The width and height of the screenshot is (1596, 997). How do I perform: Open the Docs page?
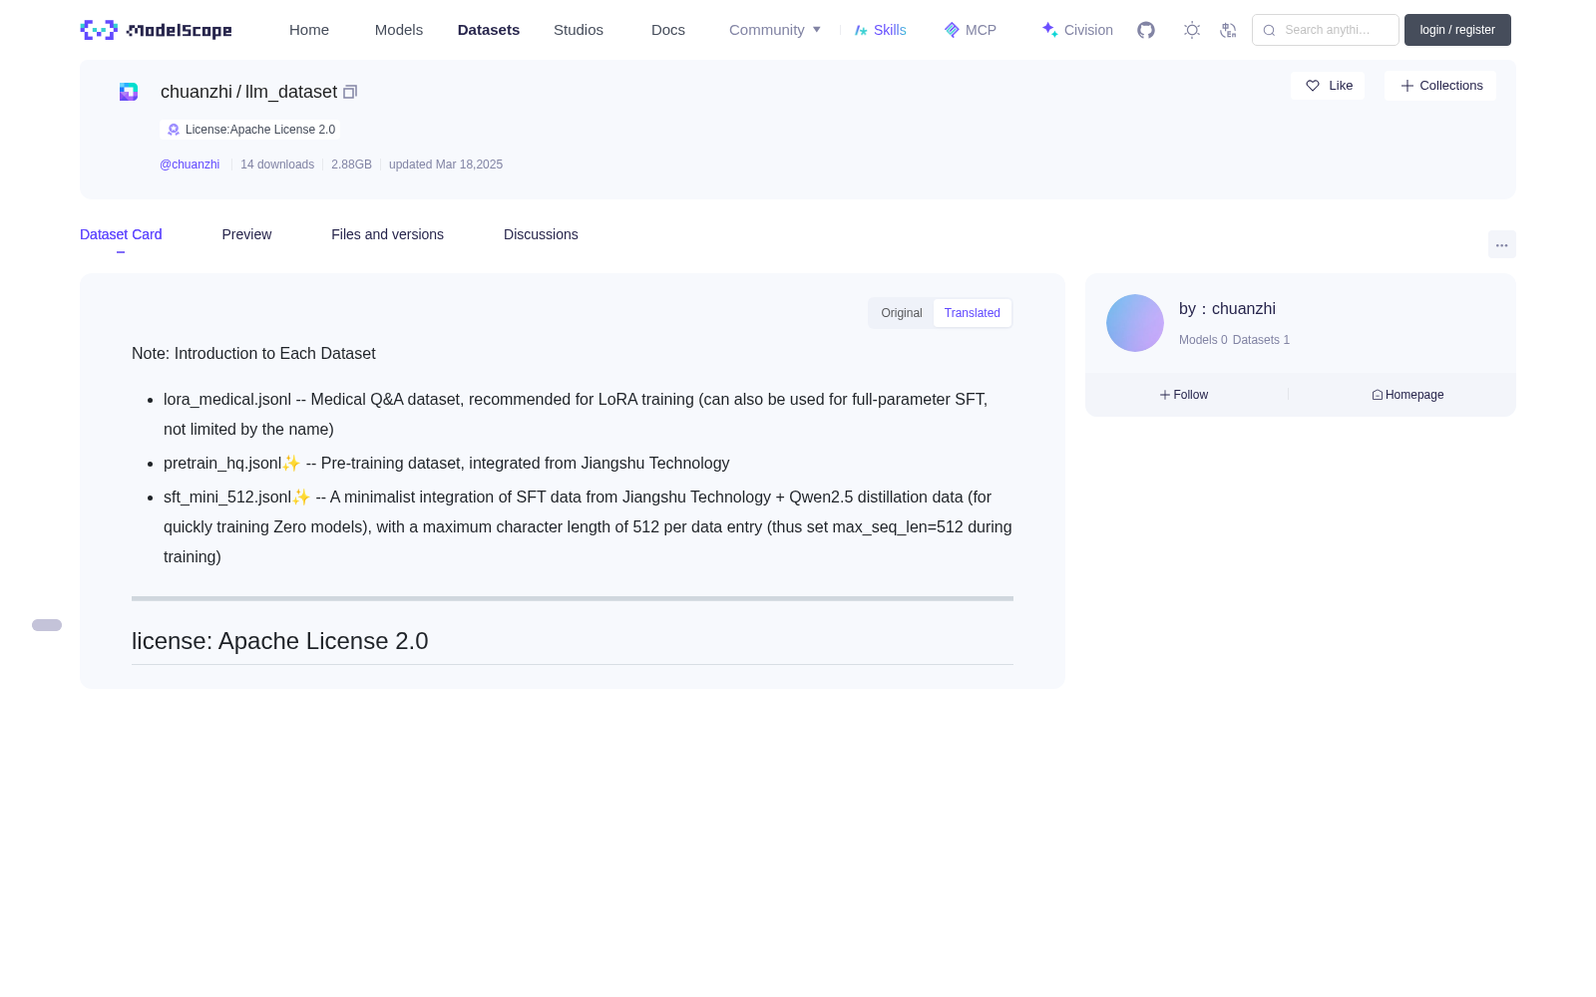[x=668, y=30]
